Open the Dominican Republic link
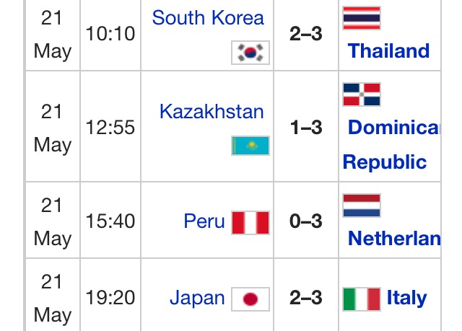Viewport: 462px width, 331px height. (x=391, y=144)
